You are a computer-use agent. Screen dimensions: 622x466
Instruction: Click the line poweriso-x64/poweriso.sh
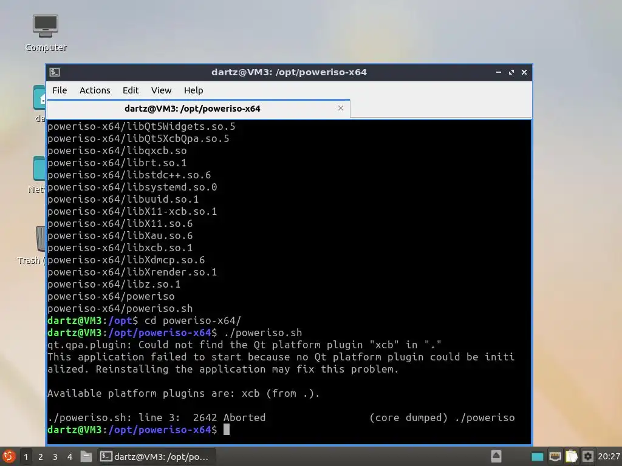[120, 309]
